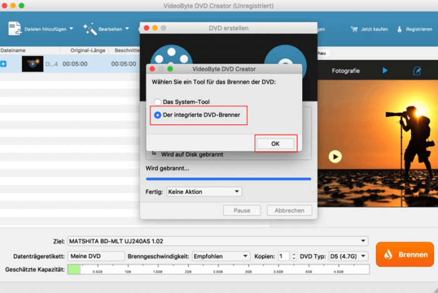Screen dimensions: 438x293
Task: Click the Bearbeiten magic wand icon
Action: 90,29
